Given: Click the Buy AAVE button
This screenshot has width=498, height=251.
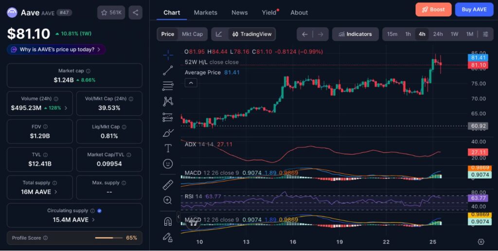Looking at the screenshot, I should click(x=474, y=10).
